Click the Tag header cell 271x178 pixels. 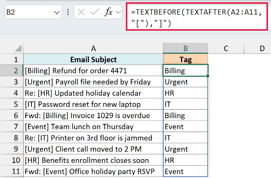click(x=186, y=59)
